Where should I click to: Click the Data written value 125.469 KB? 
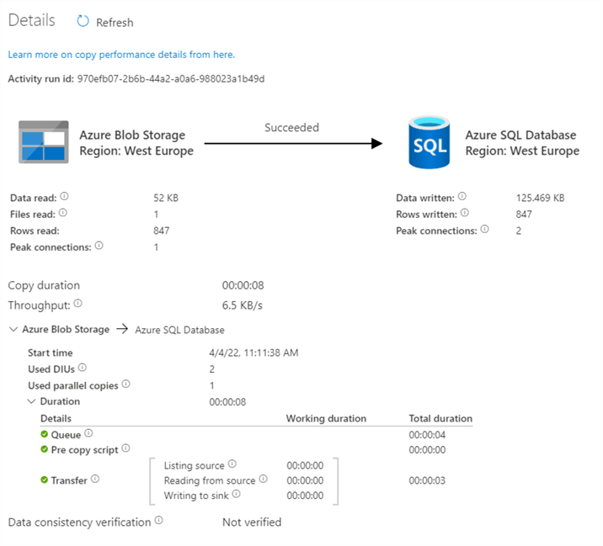(541, 198)
